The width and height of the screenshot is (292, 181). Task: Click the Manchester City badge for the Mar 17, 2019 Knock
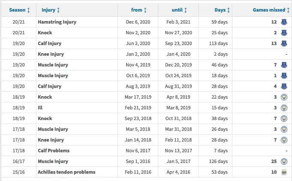tap(283, 97)
